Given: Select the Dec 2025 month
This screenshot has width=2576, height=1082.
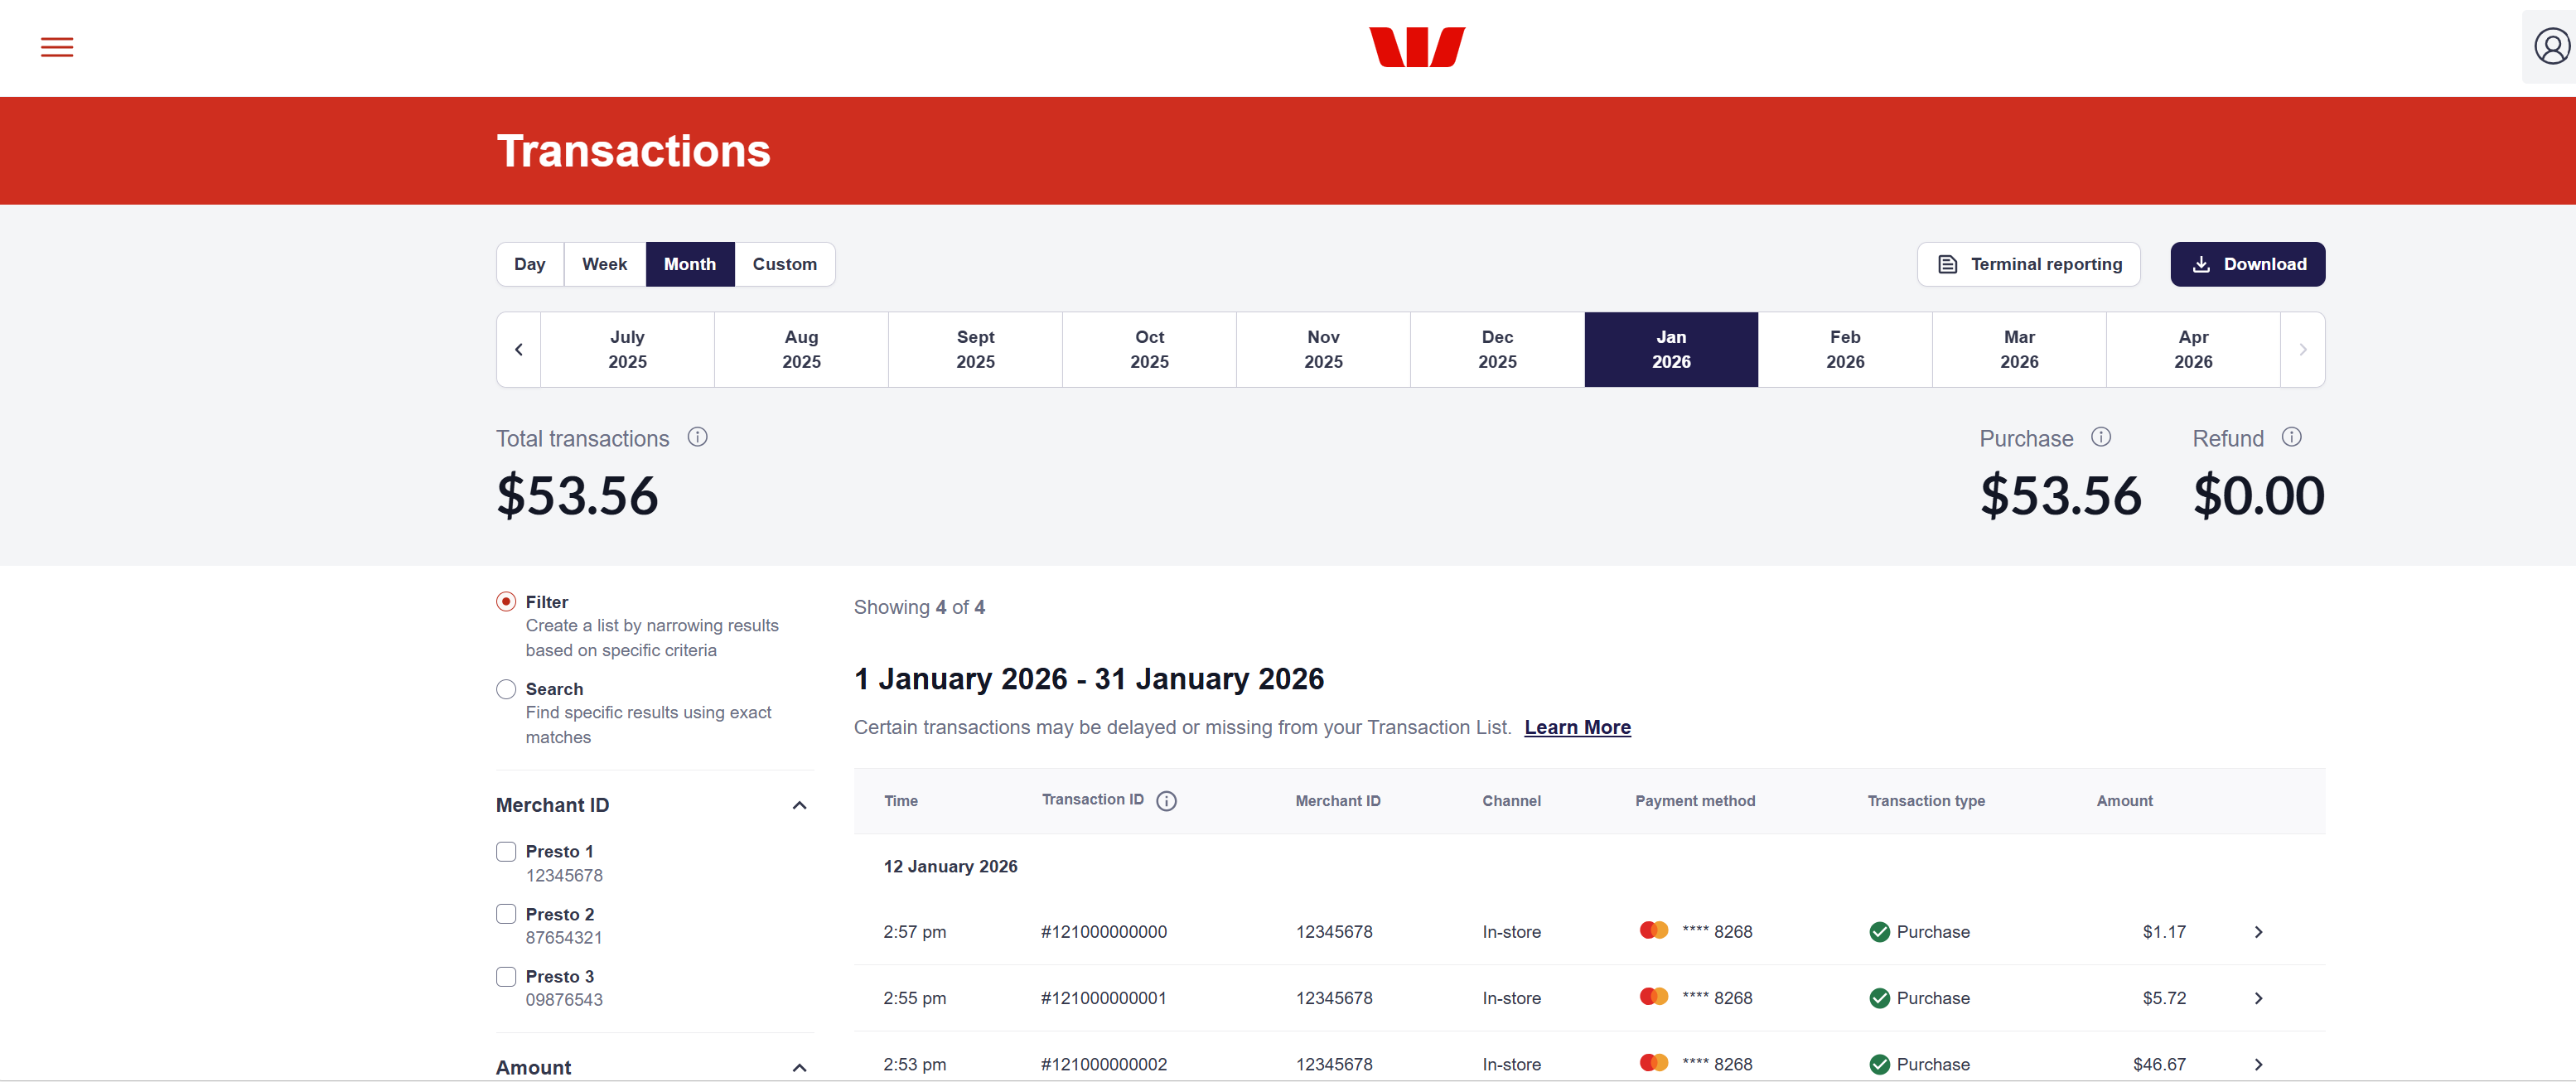Looking at the screenshot, I should click(x=1496, y=350).
